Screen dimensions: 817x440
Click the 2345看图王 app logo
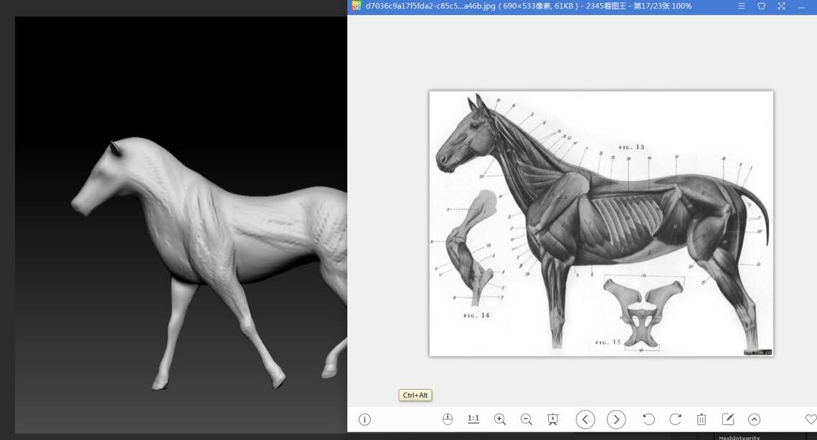356,6
